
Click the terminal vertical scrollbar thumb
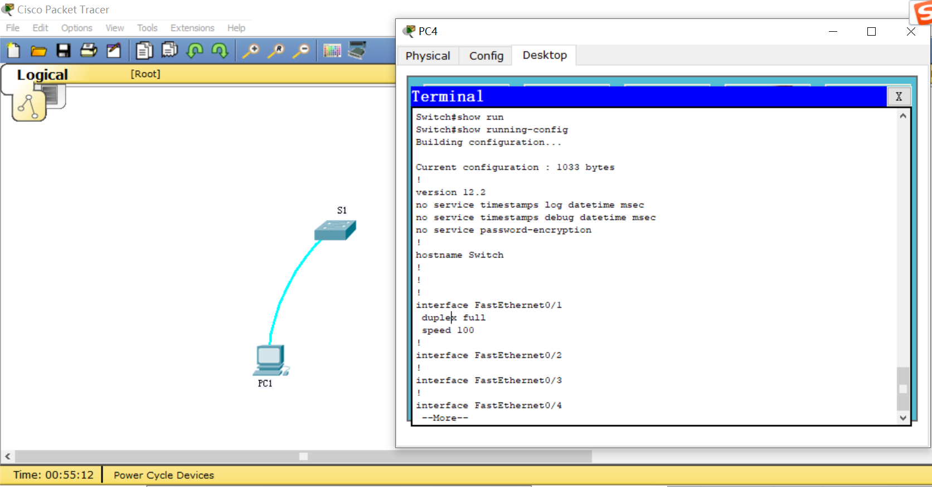903,389
